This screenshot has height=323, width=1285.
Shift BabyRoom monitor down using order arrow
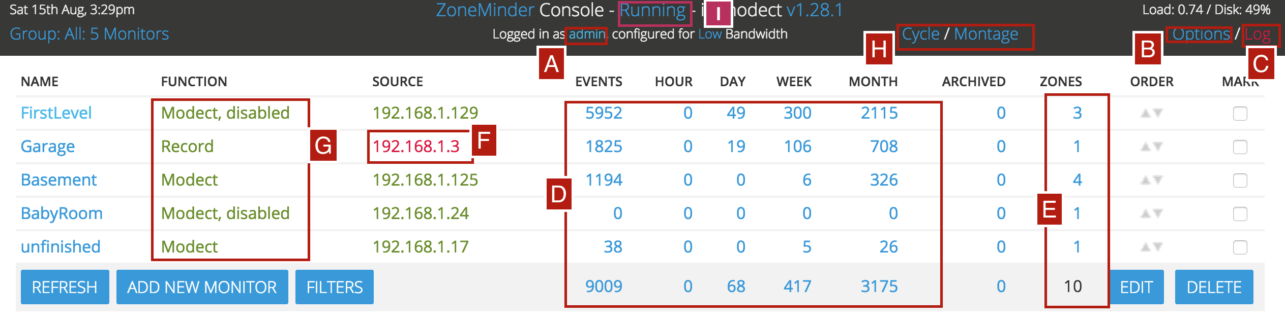pos(1158,213)
